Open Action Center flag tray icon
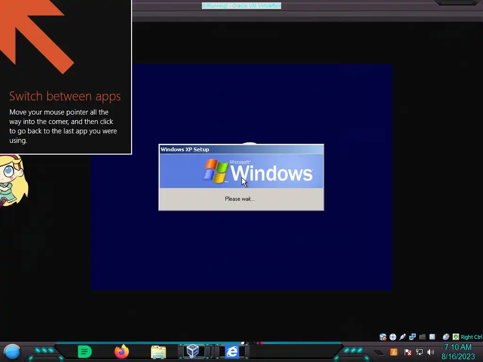The width and height of the screenshot is (483, 362). coord(408,352)
